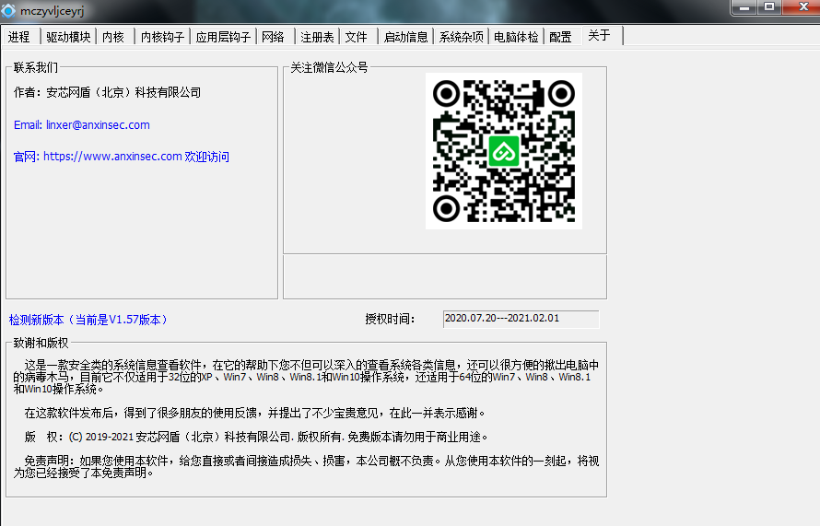Click the 关注微信公众号 group title

[329, 67]
